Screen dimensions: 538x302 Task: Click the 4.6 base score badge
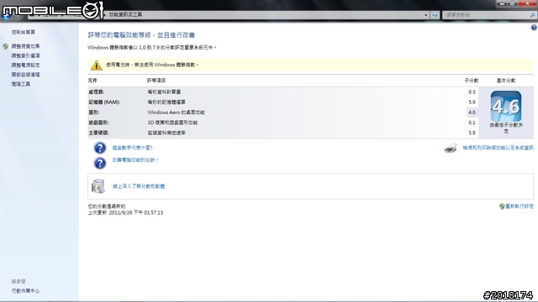pyautogui.click(x=506, y=106)
